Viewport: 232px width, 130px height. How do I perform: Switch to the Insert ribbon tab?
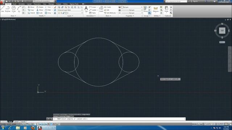click(x=14, y=4)
